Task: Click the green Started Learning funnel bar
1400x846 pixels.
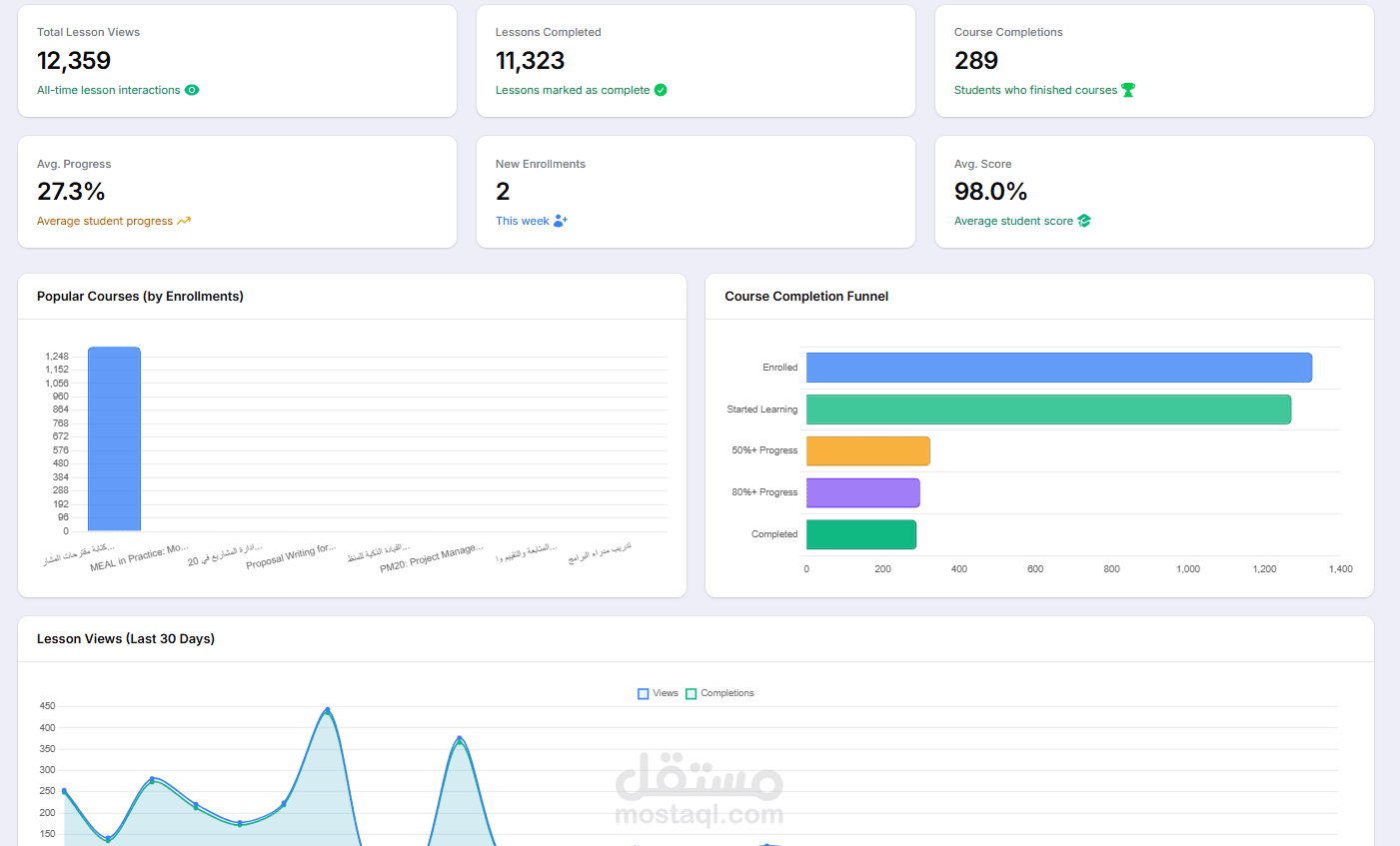Action: [x=1048, y=410]
